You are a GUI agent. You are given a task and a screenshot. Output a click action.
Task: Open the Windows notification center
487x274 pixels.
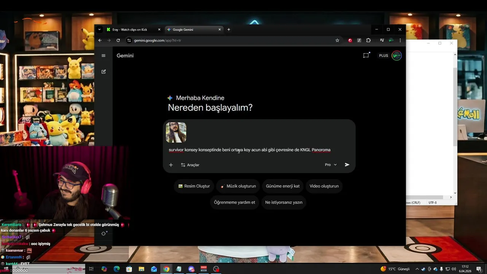[x=479, y=269]
